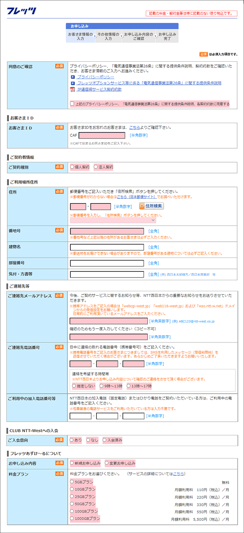
Task: Click step tab お申し込み完了
Action: pos(168,37)
